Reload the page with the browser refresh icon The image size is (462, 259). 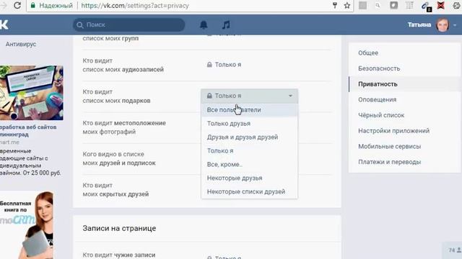coord(17,5)
